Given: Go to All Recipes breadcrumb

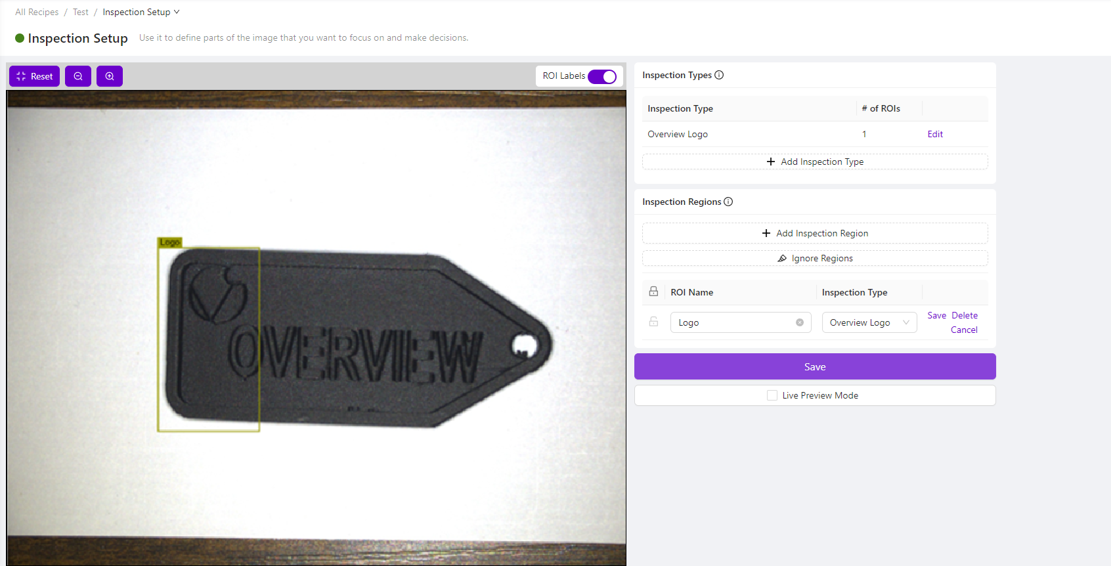Looking at the screenshot, I should 37,12.
